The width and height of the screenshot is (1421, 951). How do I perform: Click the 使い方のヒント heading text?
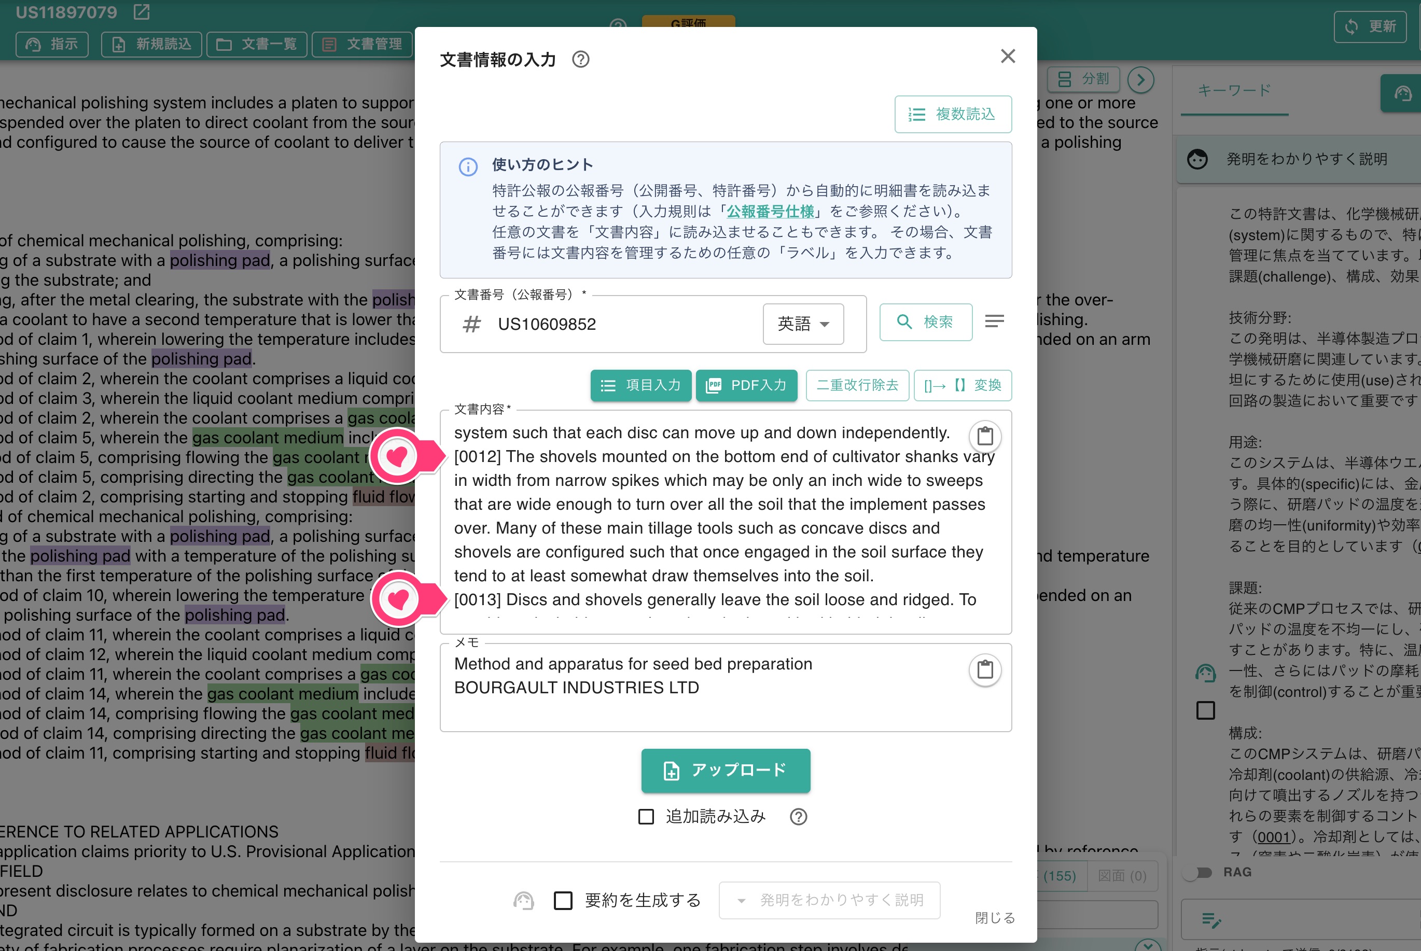[x=542, y=164]
